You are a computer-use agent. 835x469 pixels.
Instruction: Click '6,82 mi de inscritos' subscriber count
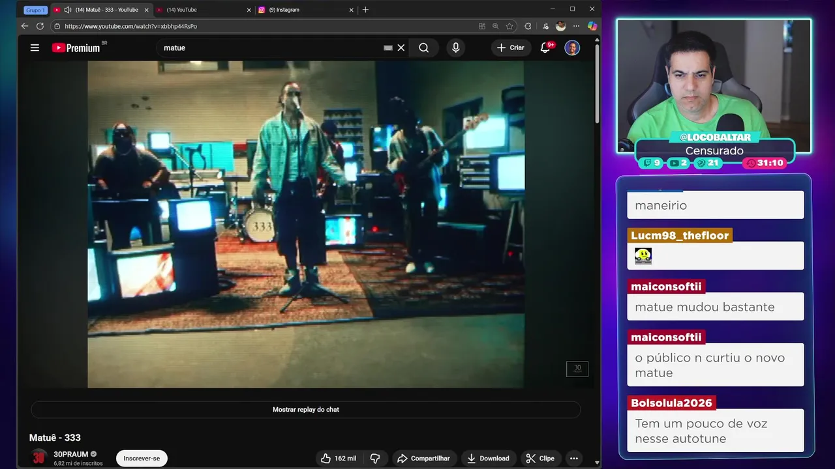pos(78,464)
